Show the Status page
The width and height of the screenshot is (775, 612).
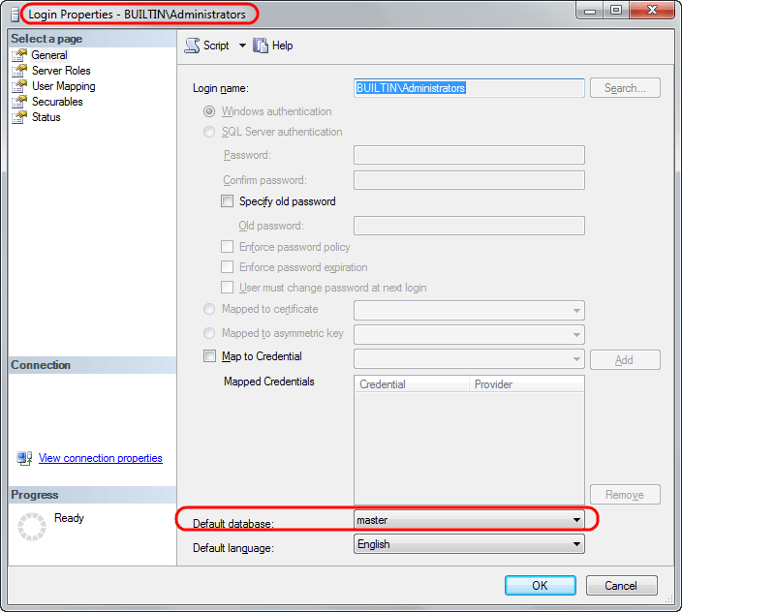(x=46, y=117)
